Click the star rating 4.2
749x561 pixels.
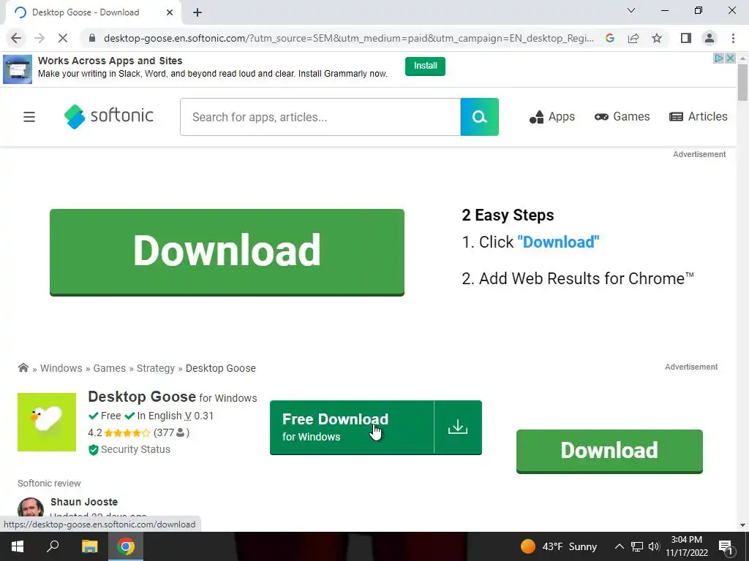coord(120,432)
